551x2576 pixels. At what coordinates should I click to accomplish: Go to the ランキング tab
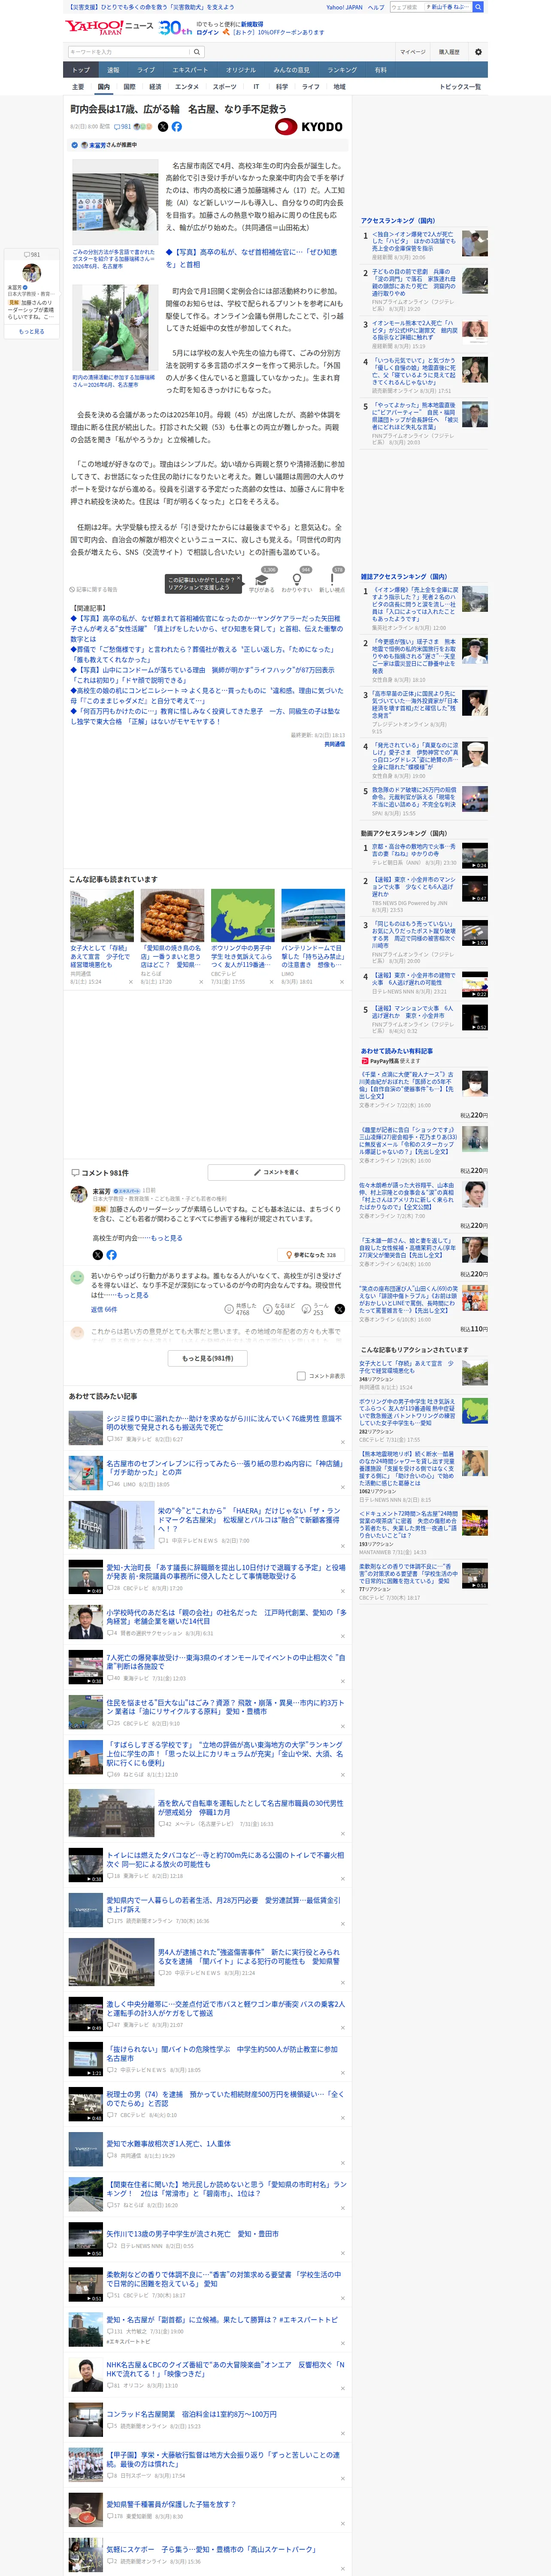pos(342,70)
